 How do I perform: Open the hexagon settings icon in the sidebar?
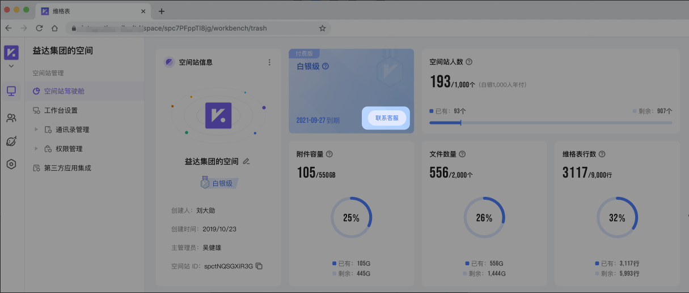click(11, 165)
